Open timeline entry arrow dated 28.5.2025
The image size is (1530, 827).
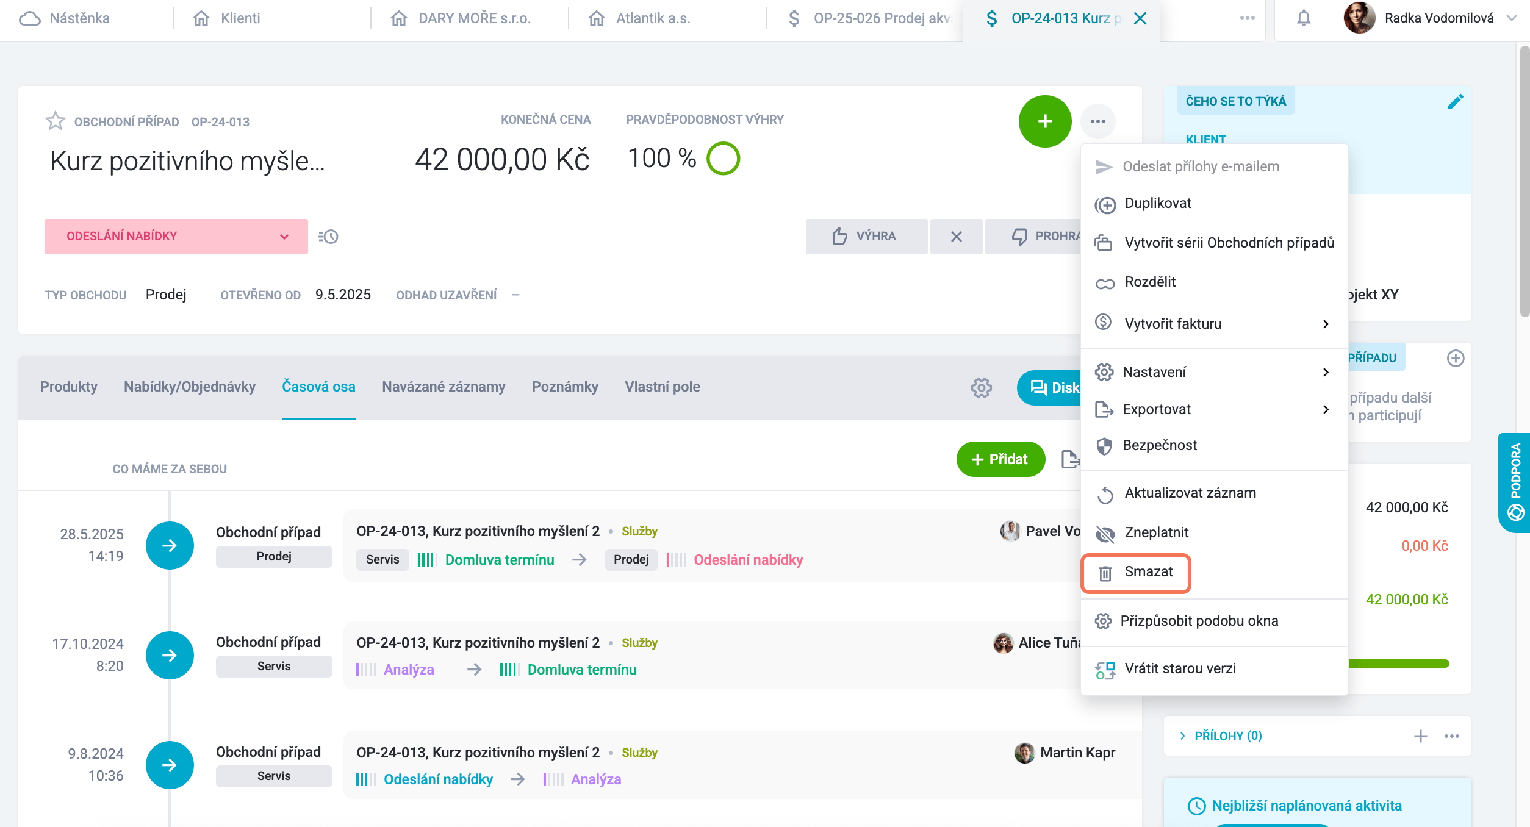coord(170,545)
